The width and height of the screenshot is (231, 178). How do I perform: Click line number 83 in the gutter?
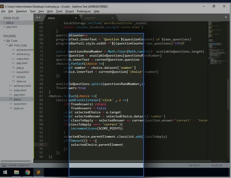(41, 96)
